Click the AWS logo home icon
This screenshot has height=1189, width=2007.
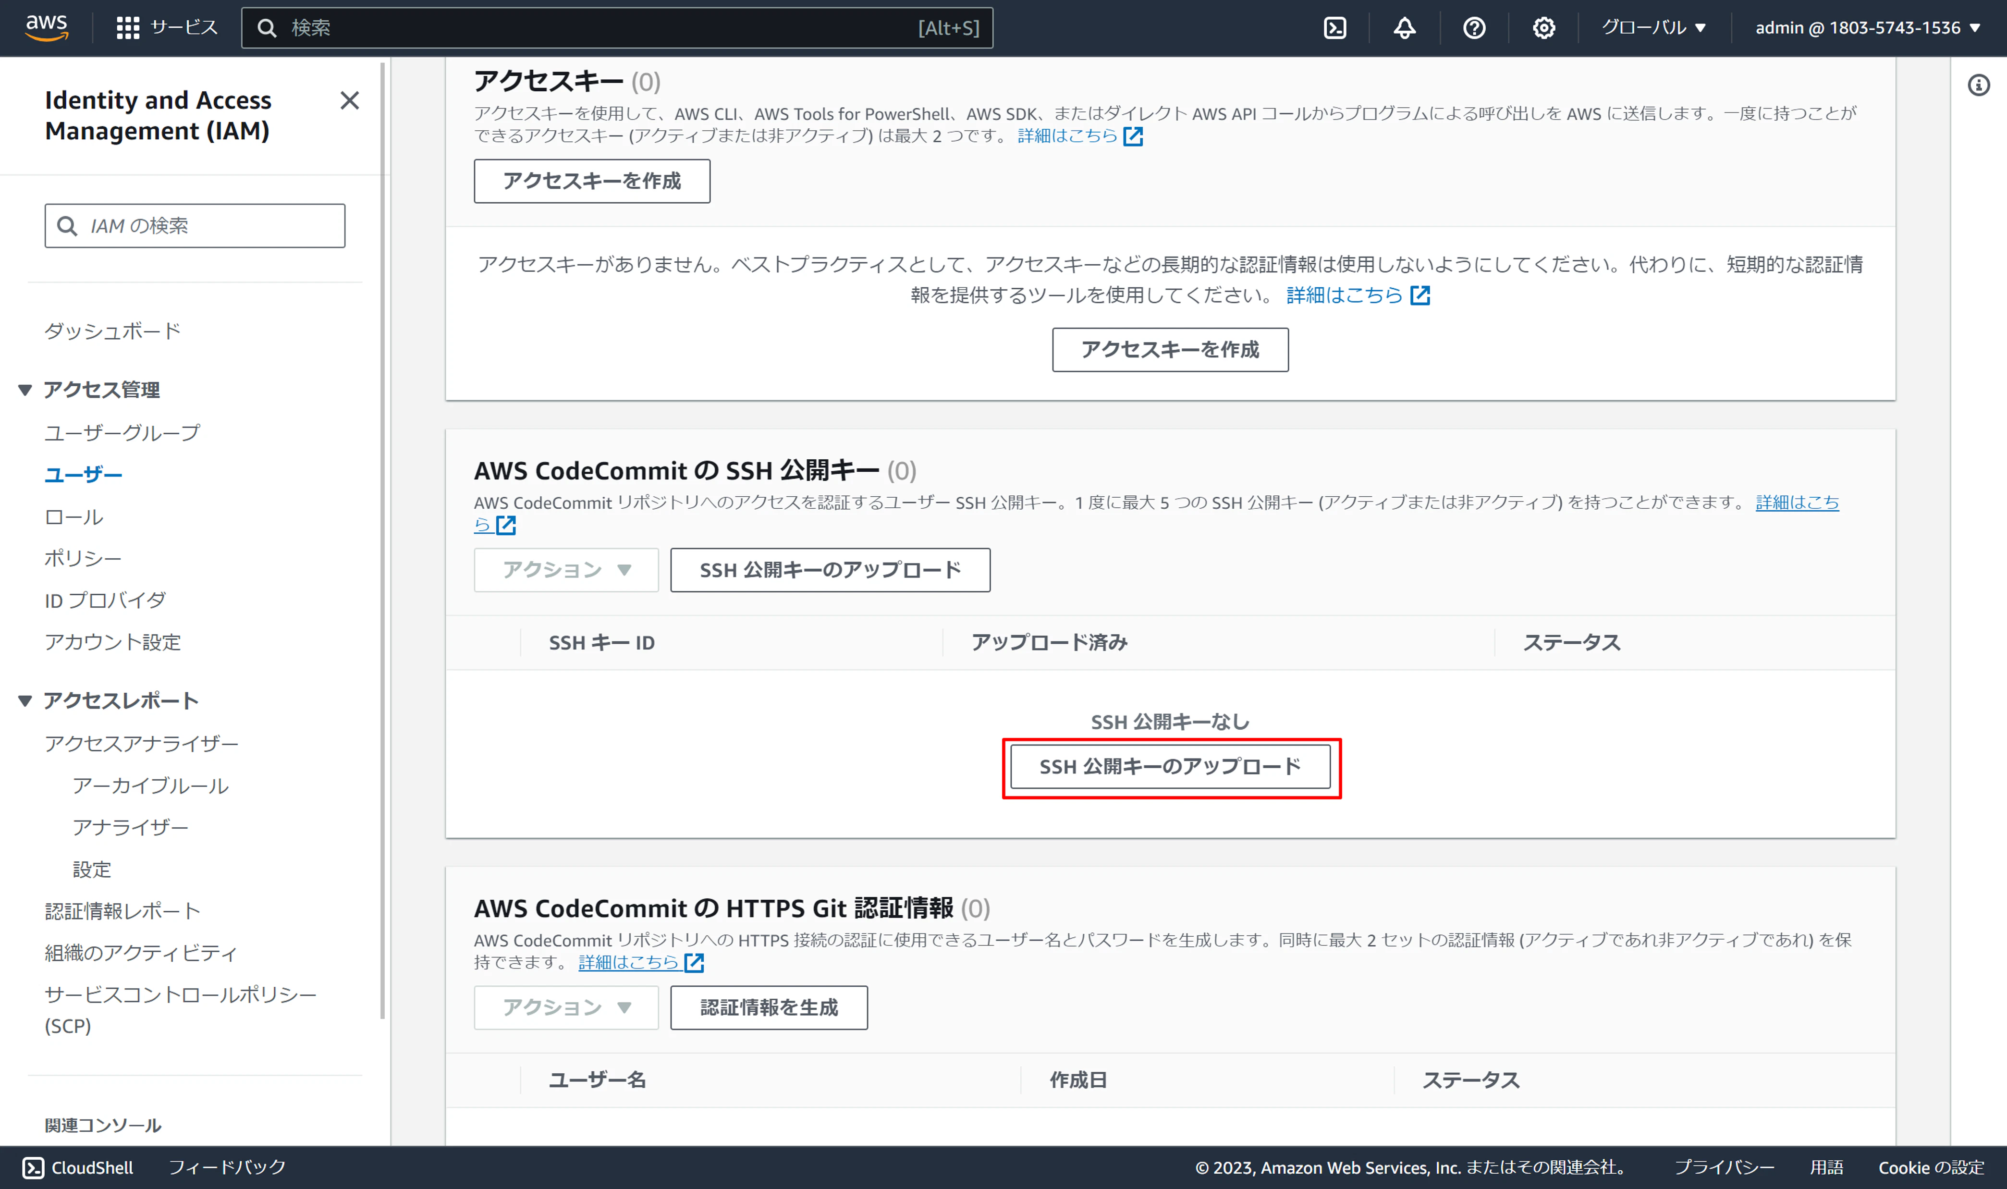pyautogui.click(x=47, y=27)
